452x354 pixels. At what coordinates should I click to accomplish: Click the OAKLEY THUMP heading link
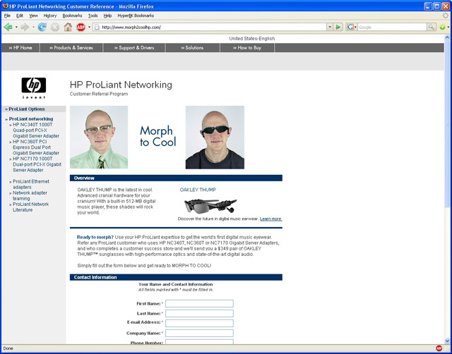coord(198,190)
